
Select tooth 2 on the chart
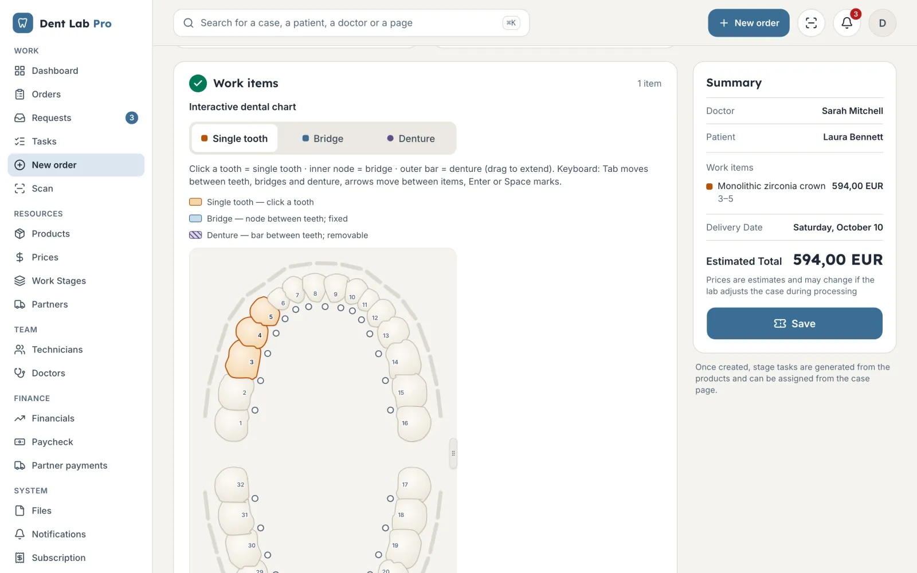pyautogui.click(x=235, y=394)
